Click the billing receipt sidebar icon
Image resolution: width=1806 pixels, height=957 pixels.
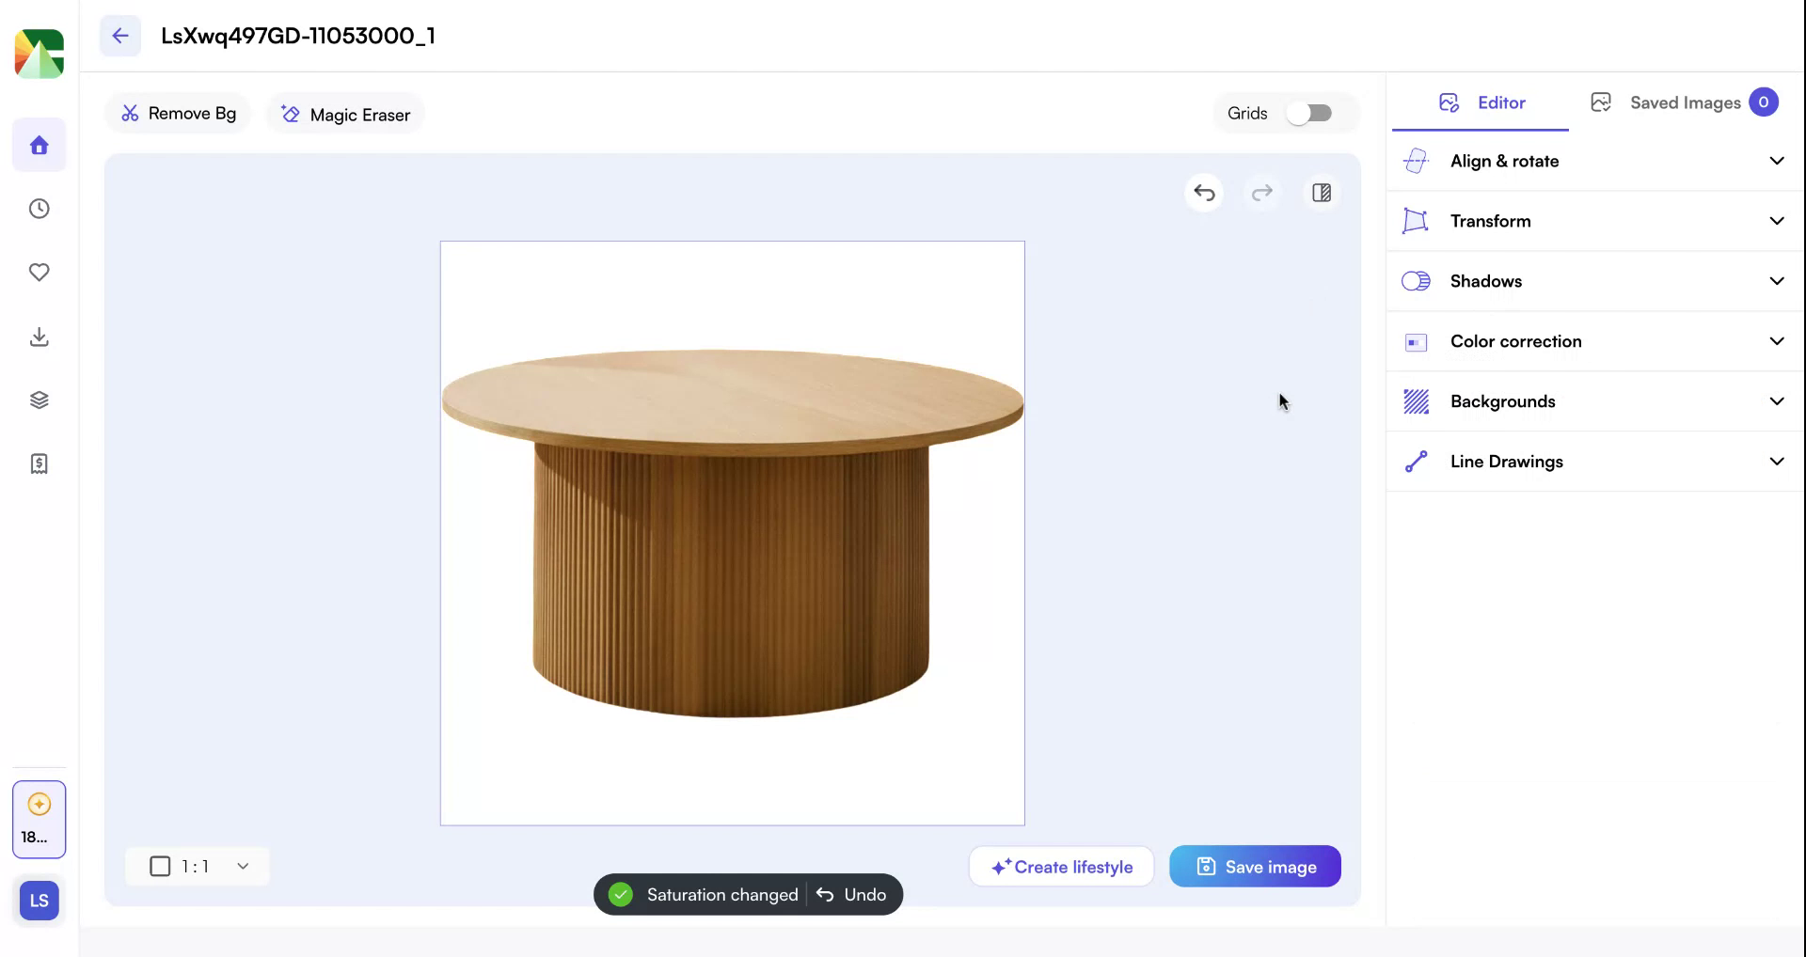pyautogui.click(x=39, y=463)
